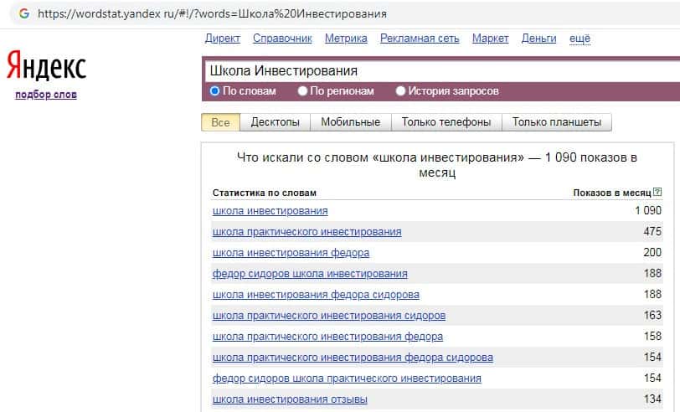Open школа инвестирования отзывы keyword link

(290, 399)
